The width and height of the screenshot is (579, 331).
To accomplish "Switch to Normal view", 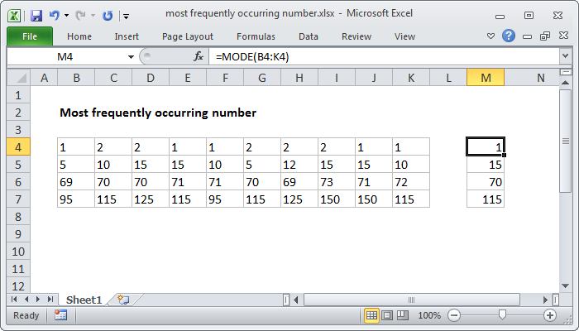I will pos(371,315).
